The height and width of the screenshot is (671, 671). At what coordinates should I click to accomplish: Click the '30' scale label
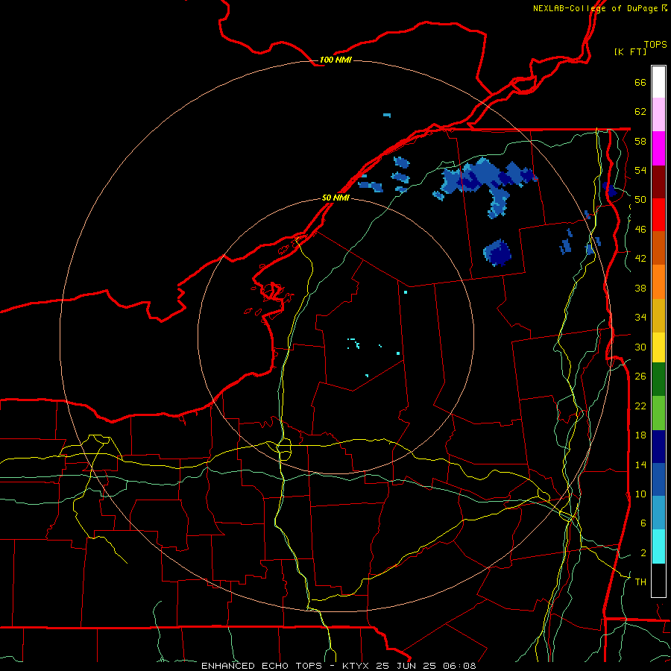pyautogui.click(x=640, y=347)
